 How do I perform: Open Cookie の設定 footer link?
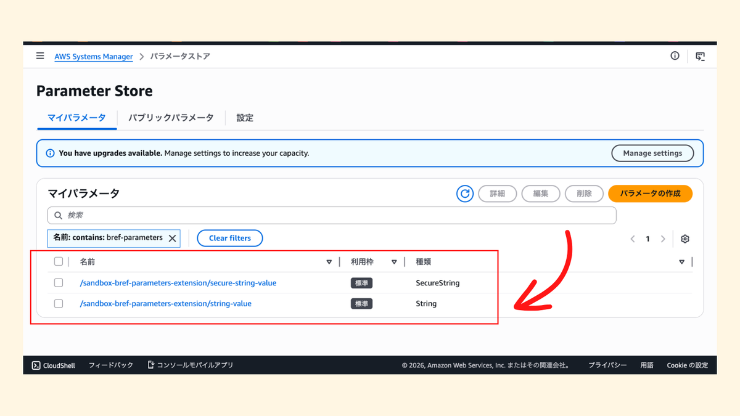[x=688, y=365]
